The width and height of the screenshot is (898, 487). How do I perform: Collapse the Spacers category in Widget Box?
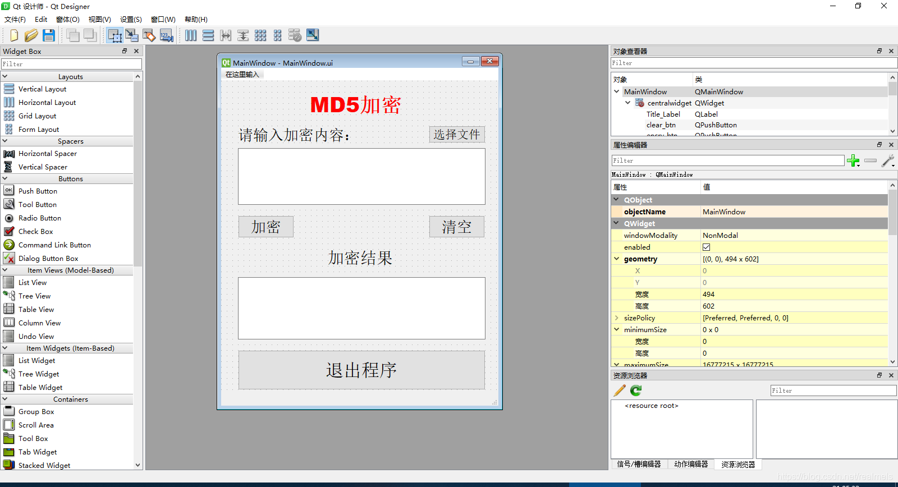(5, 141)
